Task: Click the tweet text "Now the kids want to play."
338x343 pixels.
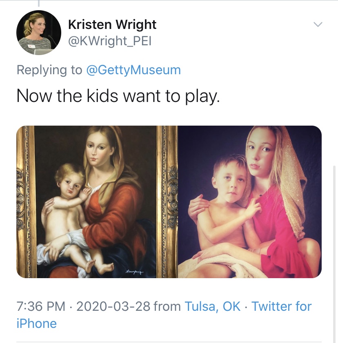Action: point(118,95)
